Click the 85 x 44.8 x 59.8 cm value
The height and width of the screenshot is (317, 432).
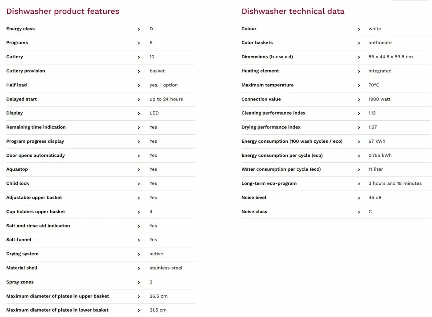pyautogui.click(x=391, y=57)
